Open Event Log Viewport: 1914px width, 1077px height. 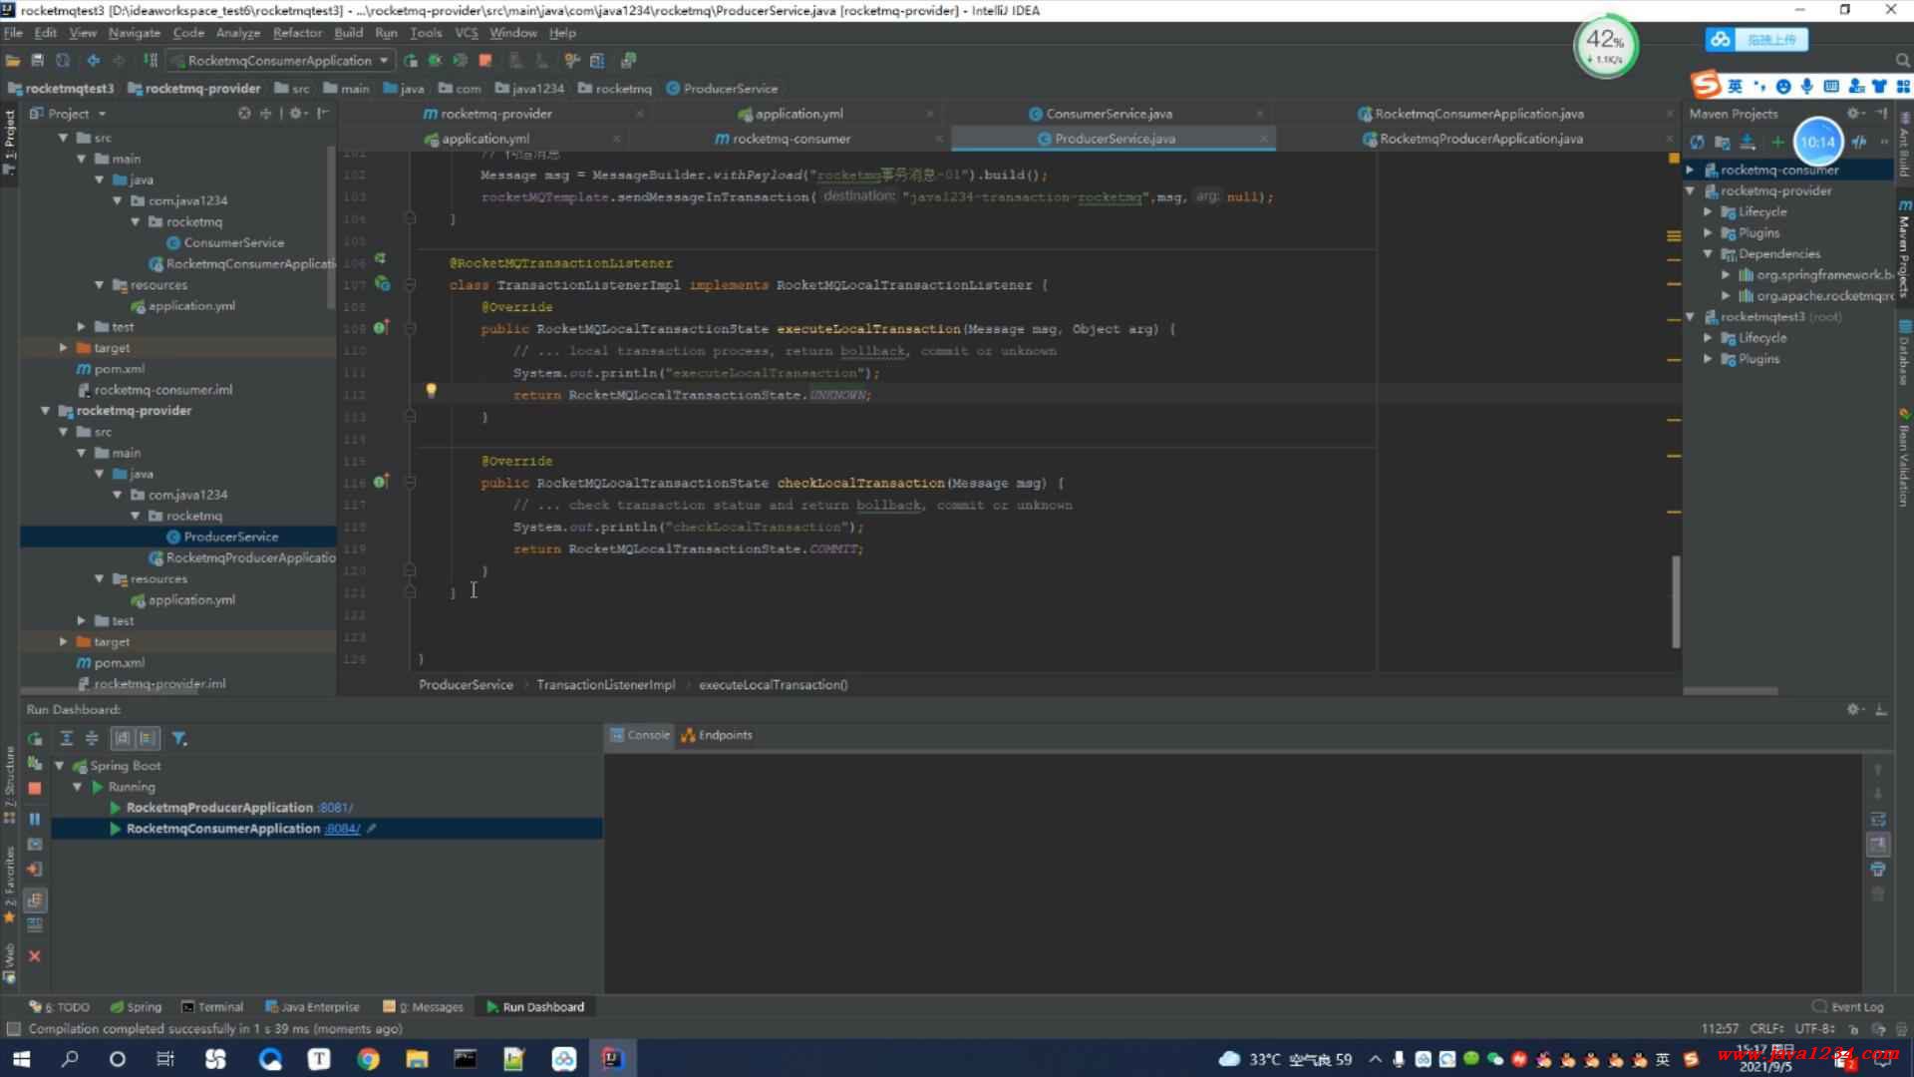click(1847, 1007)
